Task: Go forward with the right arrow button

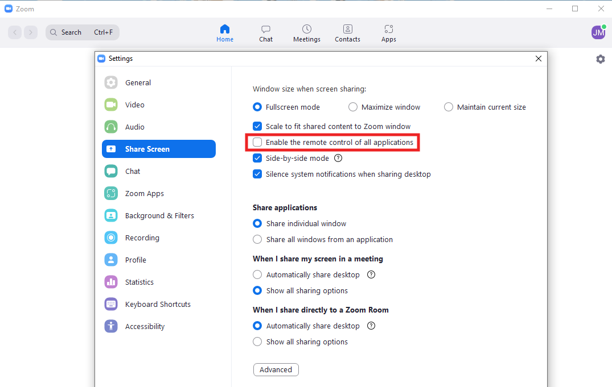Action: [x=30, y=32]
